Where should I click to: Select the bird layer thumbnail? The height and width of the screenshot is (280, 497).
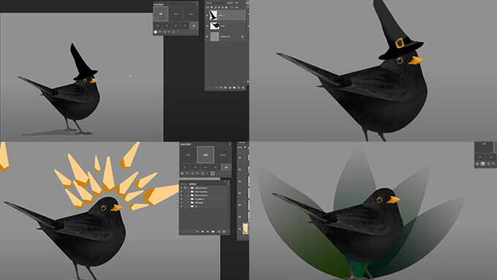point(215,26)
